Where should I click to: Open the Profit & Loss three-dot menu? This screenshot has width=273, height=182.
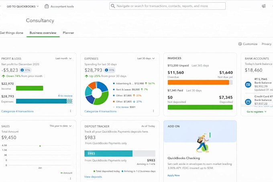tap(71, 111)
